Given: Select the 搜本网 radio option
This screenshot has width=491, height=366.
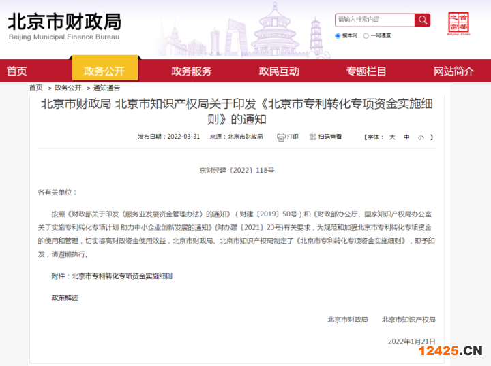Looking at the screenshot, I should pos(338,36).
